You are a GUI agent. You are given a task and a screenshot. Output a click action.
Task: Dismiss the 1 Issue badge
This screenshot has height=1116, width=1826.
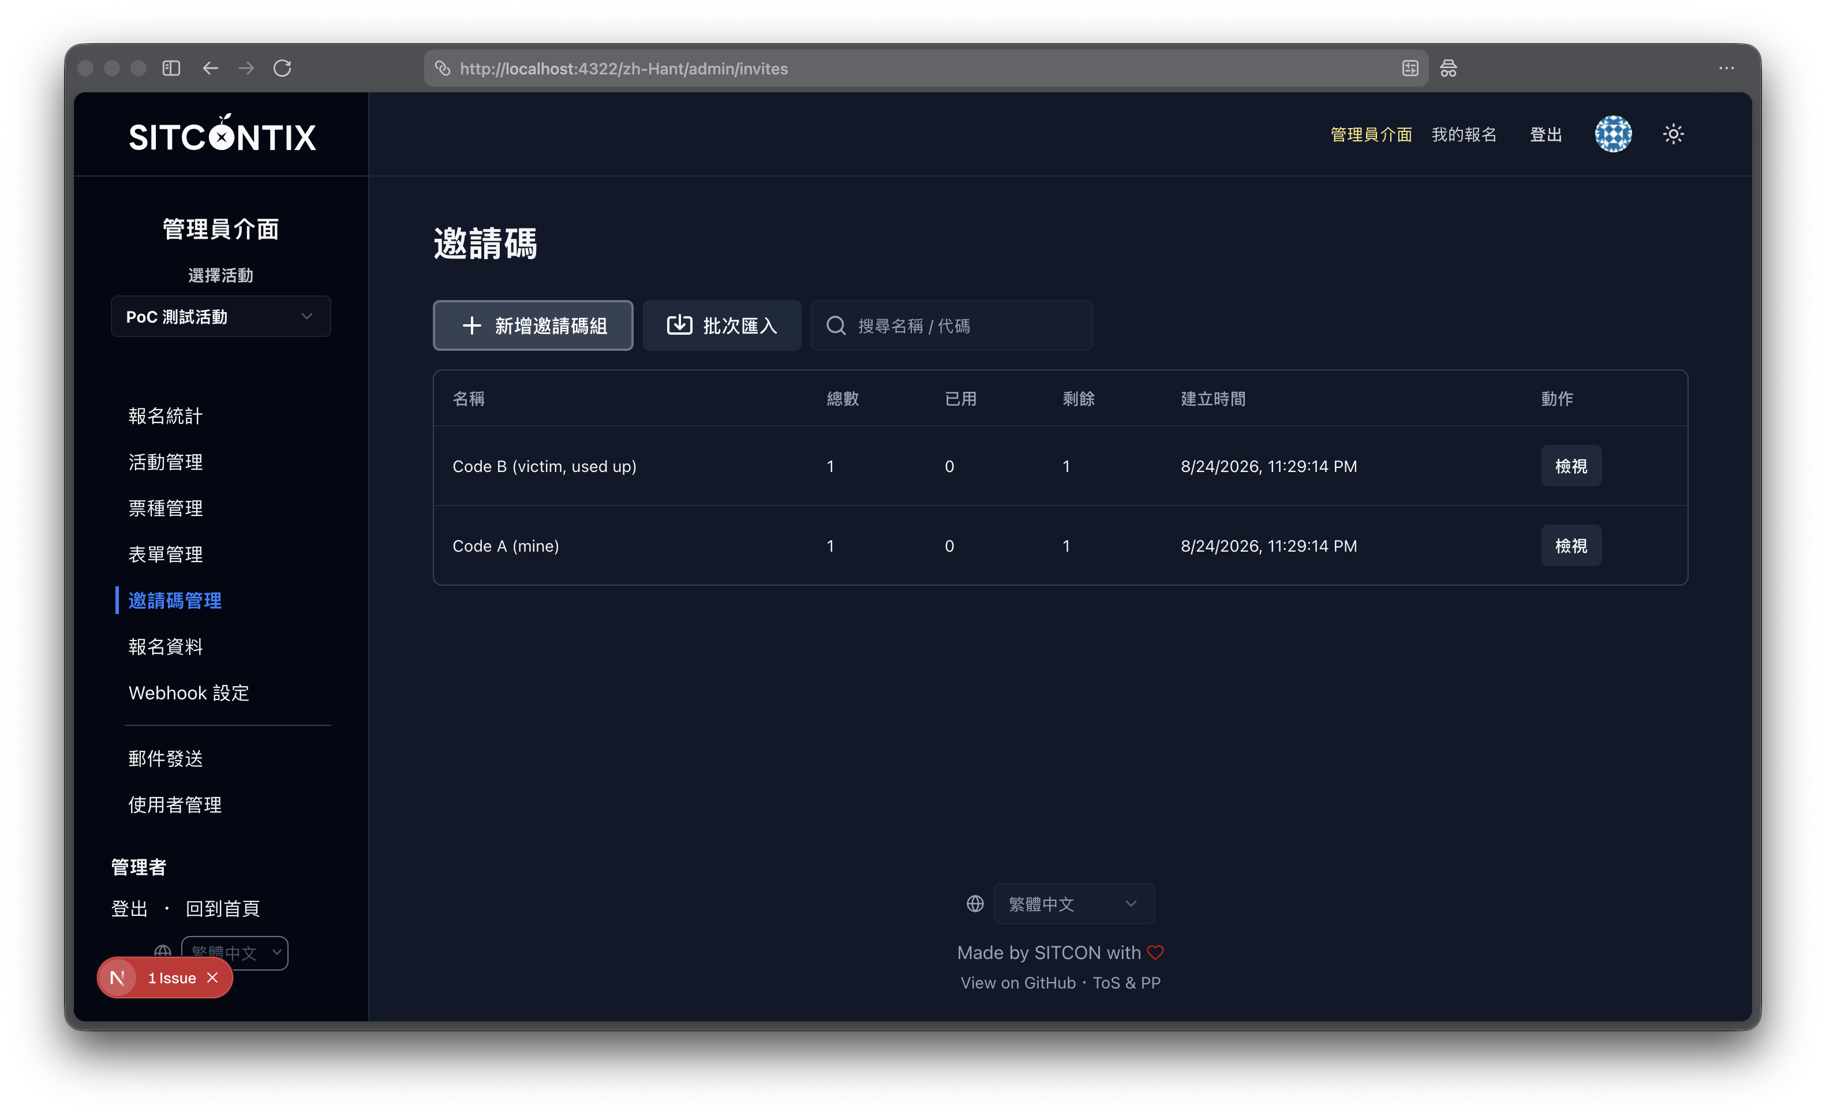(x=213, y=978)
